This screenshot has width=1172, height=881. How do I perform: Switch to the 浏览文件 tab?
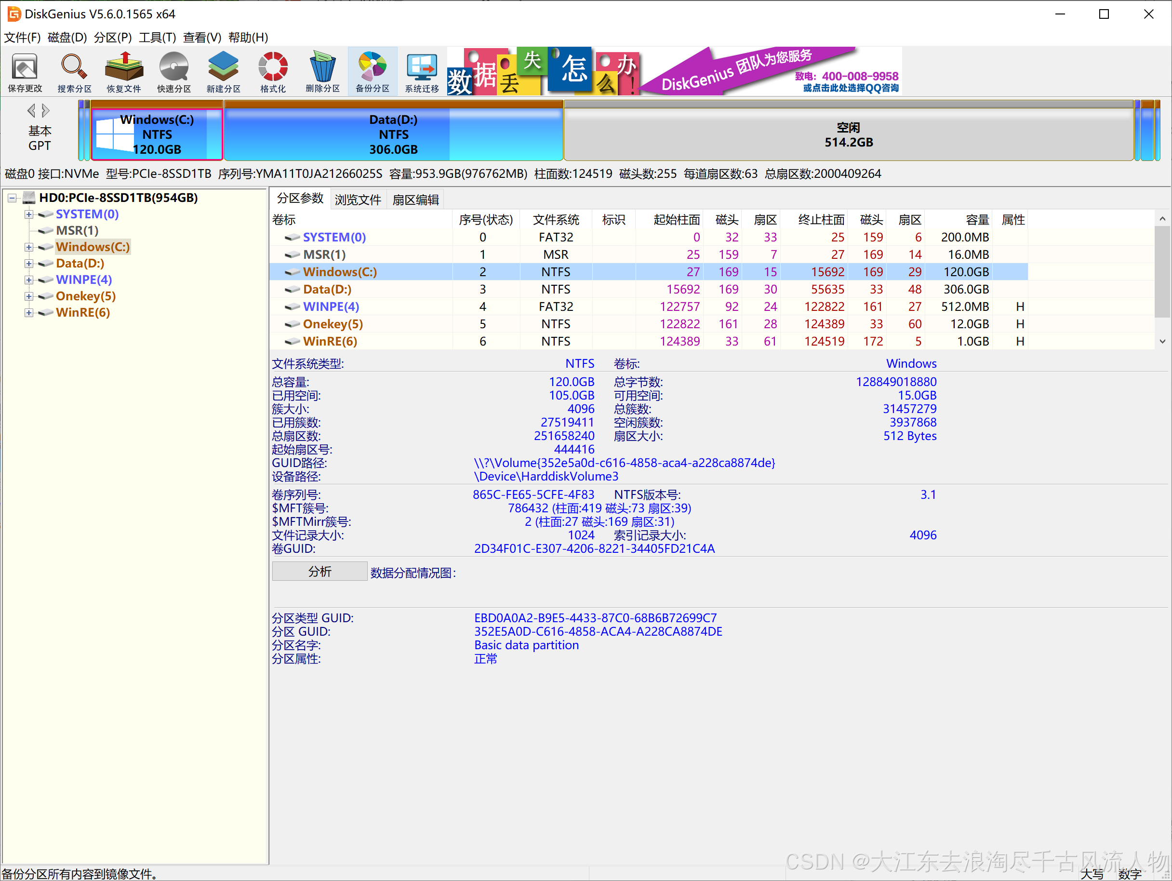coord(358,200)
